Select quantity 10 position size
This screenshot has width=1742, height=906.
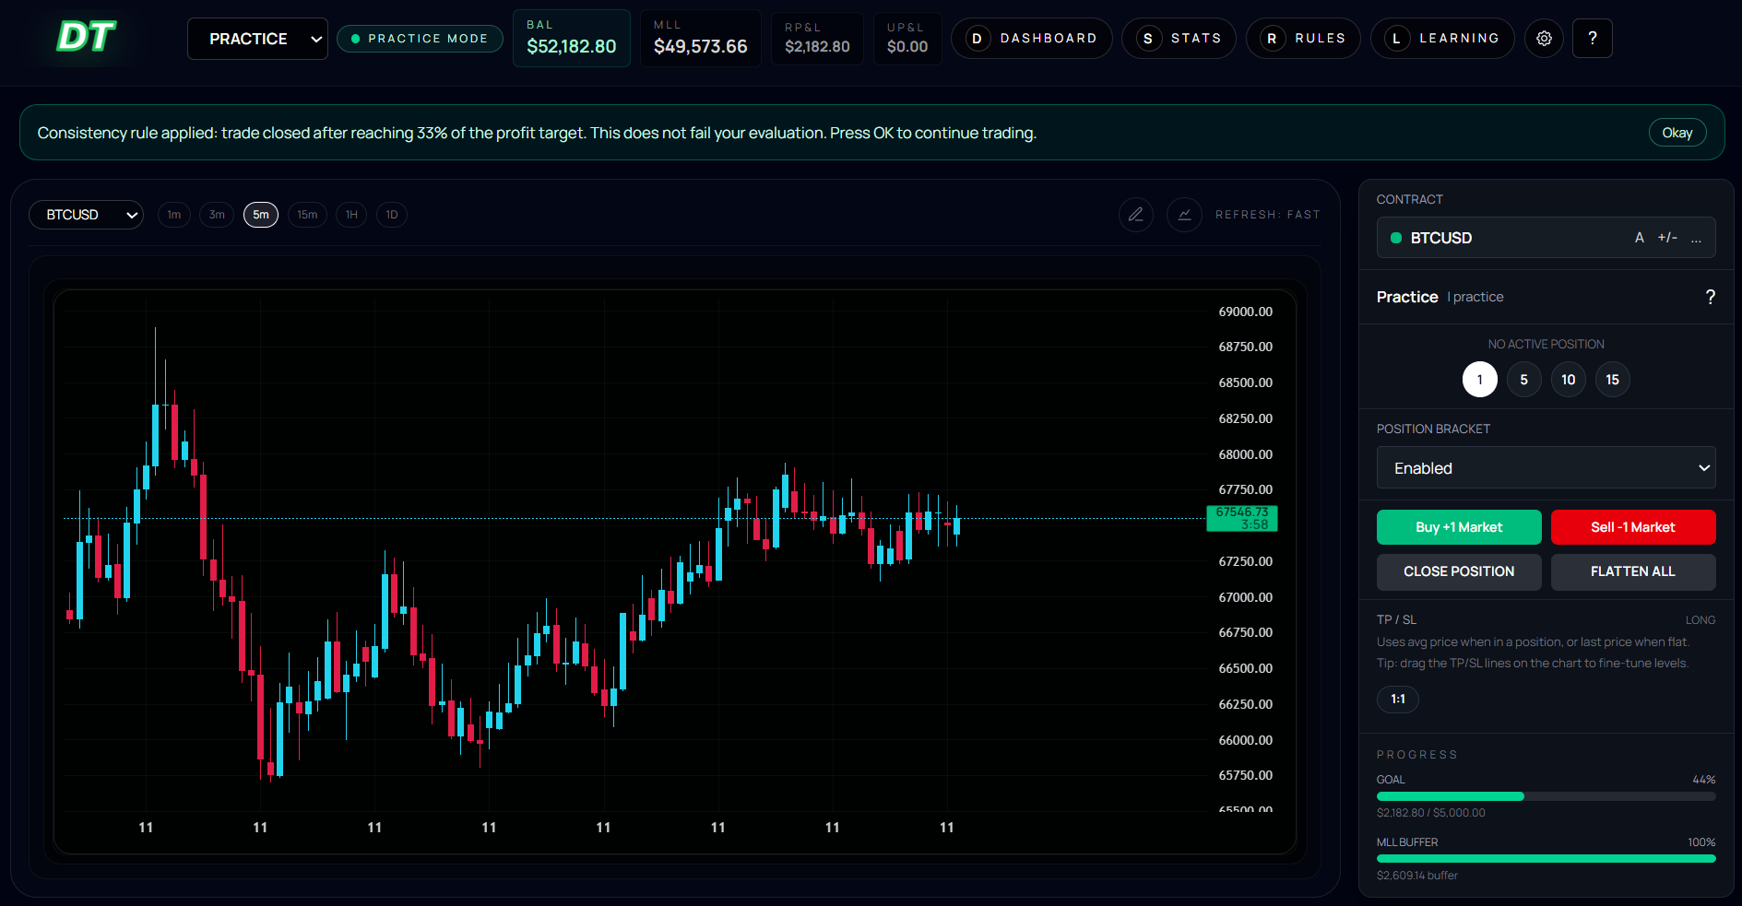[1568, 380]
